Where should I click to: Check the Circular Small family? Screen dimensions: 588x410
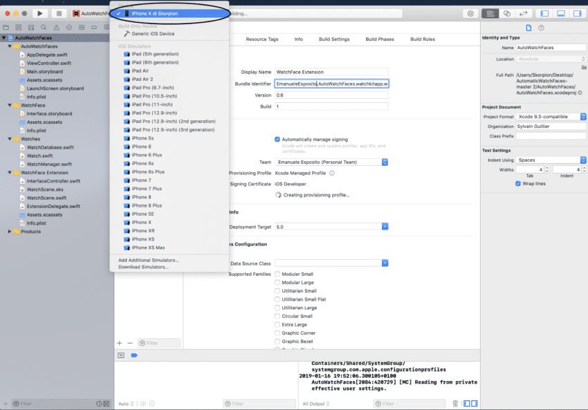coord(277,316)
